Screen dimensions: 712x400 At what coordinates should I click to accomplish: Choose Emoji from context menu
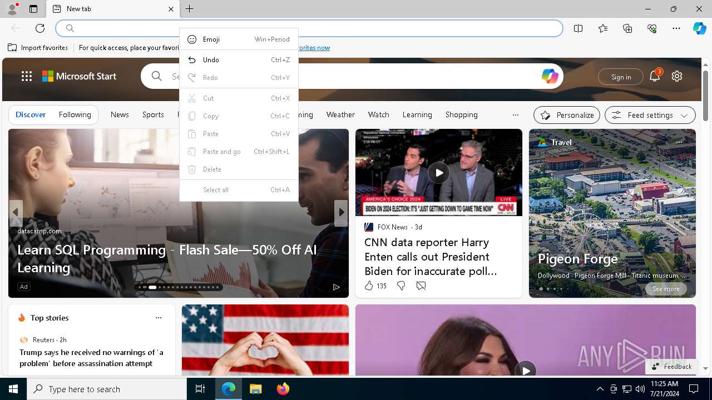point(239,39)
